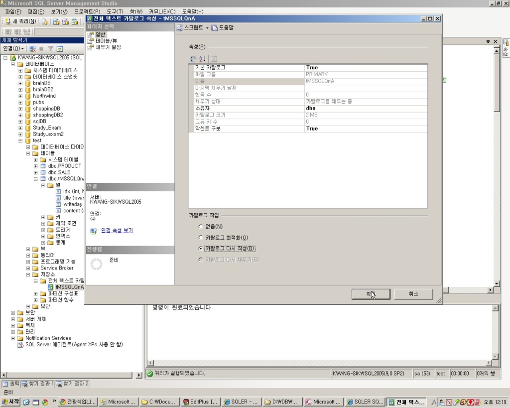This screenshot has width=510, height=408.
Task: Click the Refresh icon in Object Explorer toolbar
Action: pyautogui.click(x=60, y=49)
